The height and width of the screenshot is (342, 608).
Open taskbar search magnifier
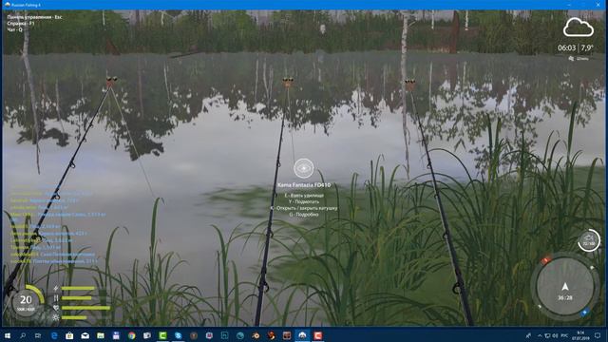pyautogui.click(x=23, y=335)
